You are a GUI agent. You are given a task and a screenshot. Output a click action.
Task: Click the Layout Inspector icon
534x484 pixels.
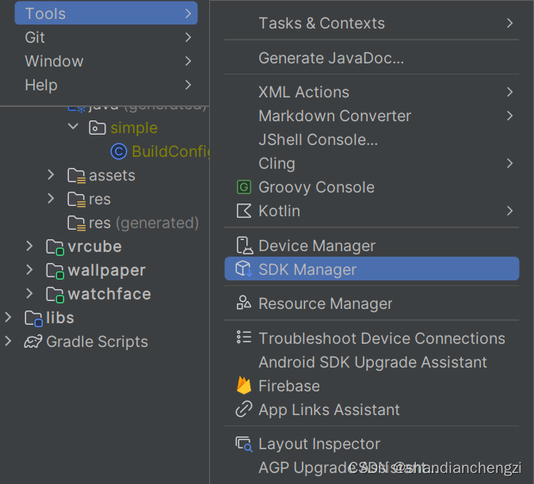pos(243,444)
